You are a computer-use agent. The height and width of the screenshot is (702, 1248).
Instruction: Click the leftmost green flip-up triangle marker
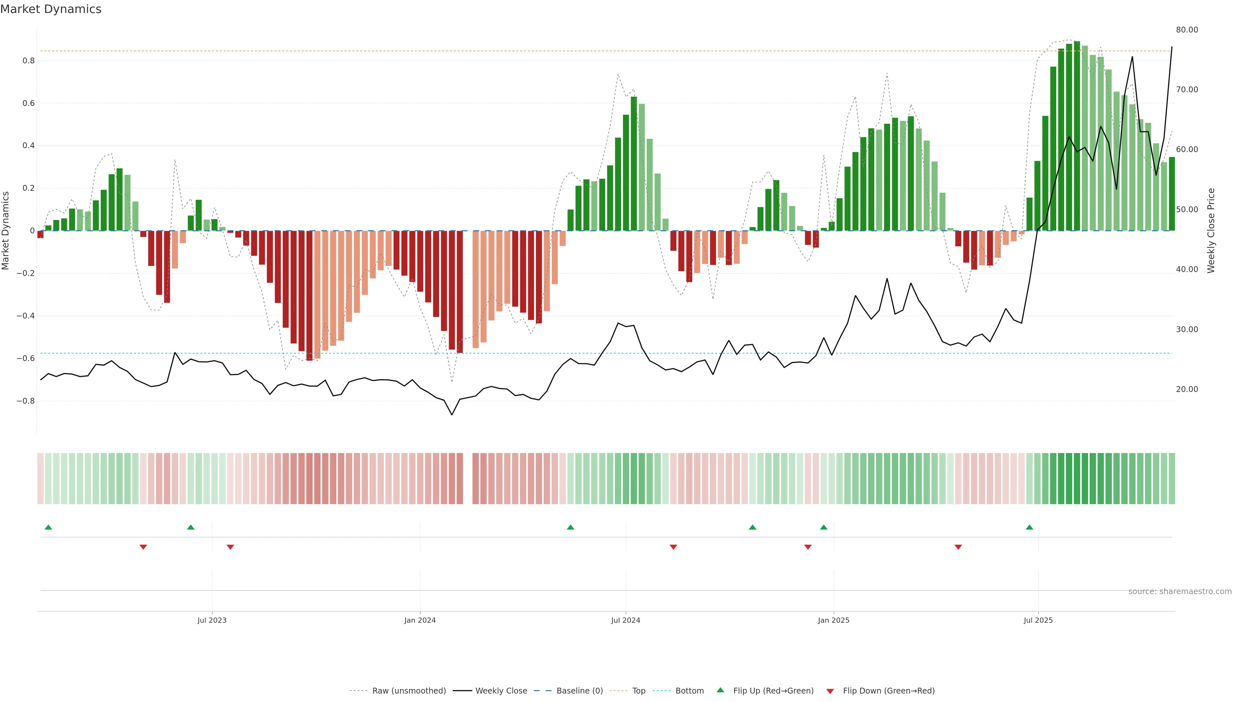48,527
